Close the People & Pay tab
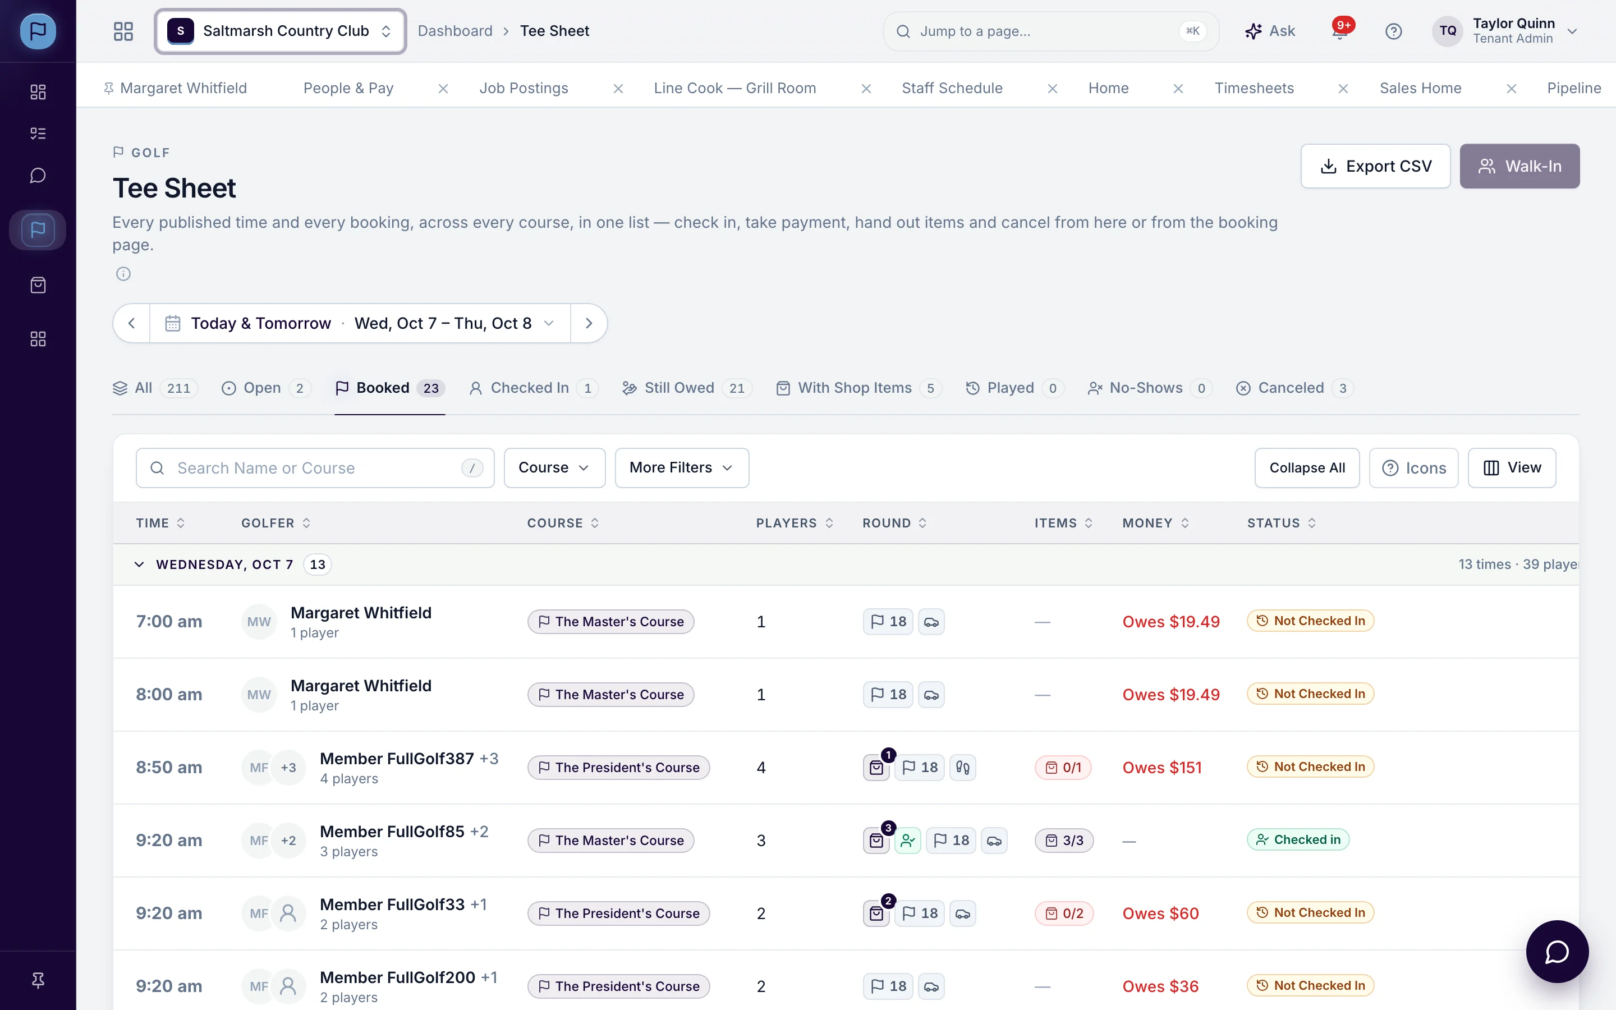Image resolution: width=1616 pixels, height=1010 pixels. tap(443, 88)
